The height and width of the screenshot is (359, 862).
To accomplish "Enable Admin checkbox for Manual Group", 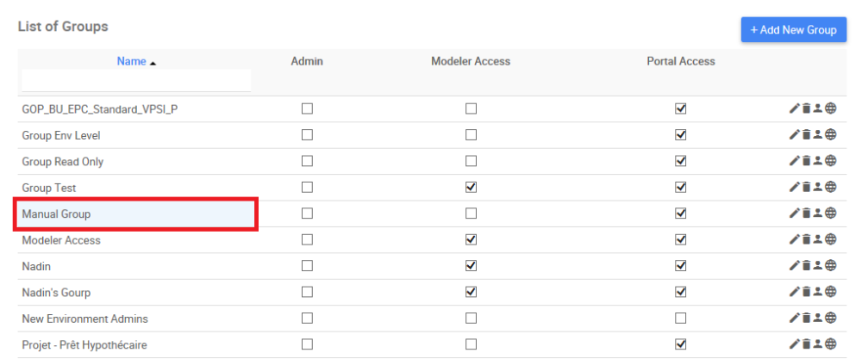I will pos(307,214).
